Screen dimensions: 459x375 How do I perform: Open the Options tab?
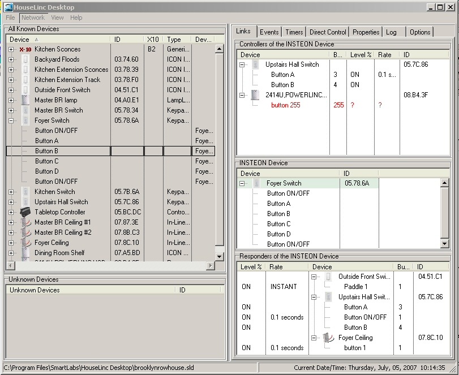420,32
